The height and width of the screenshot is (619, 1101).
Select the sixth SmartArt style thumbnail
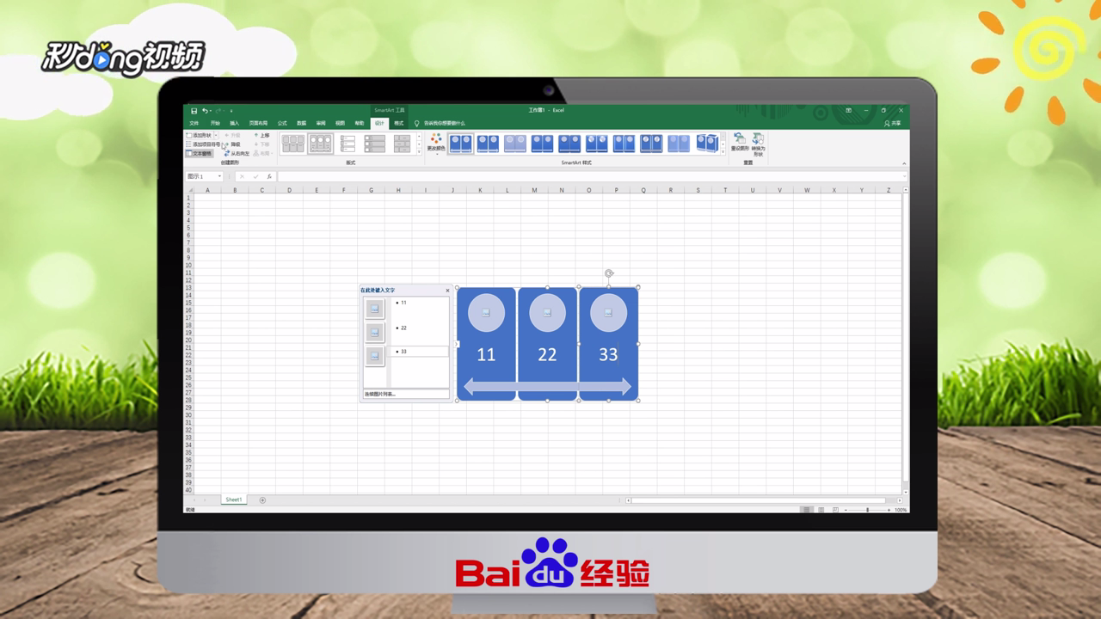597,144
